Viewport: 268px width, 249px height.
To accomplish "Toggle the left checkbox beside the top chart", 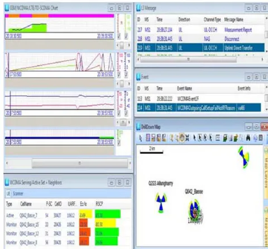I will click(x=119, y=36).
